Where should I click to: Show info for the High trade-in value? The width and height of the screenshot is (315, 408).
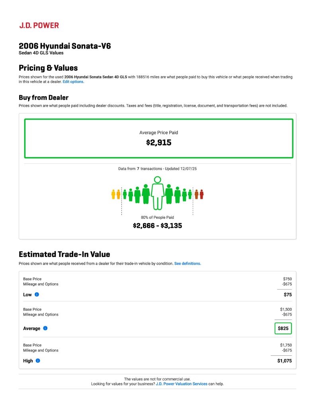click(38, 361)
